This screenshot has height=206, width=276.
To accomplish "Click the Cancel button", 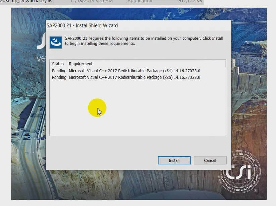I will pos(210,160).
